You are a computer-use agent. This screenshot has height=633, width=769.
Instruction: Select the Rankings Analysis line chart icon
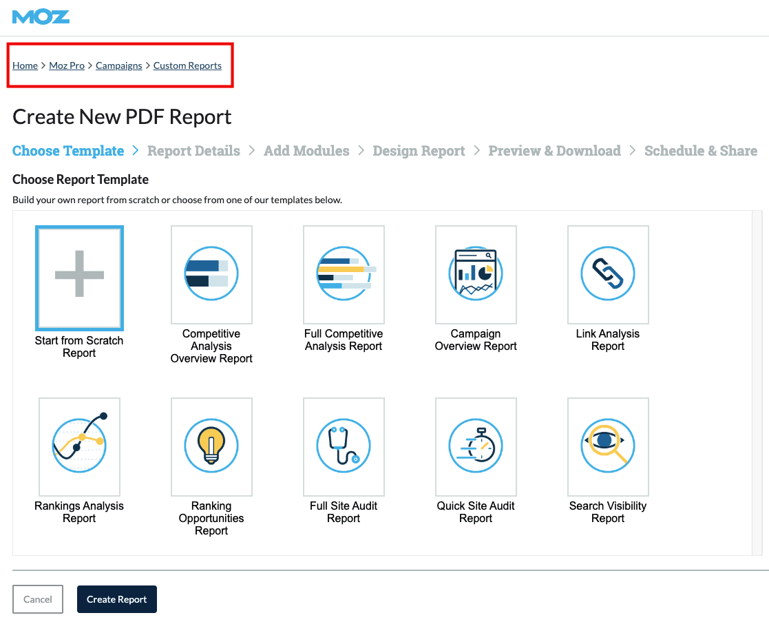79,446
